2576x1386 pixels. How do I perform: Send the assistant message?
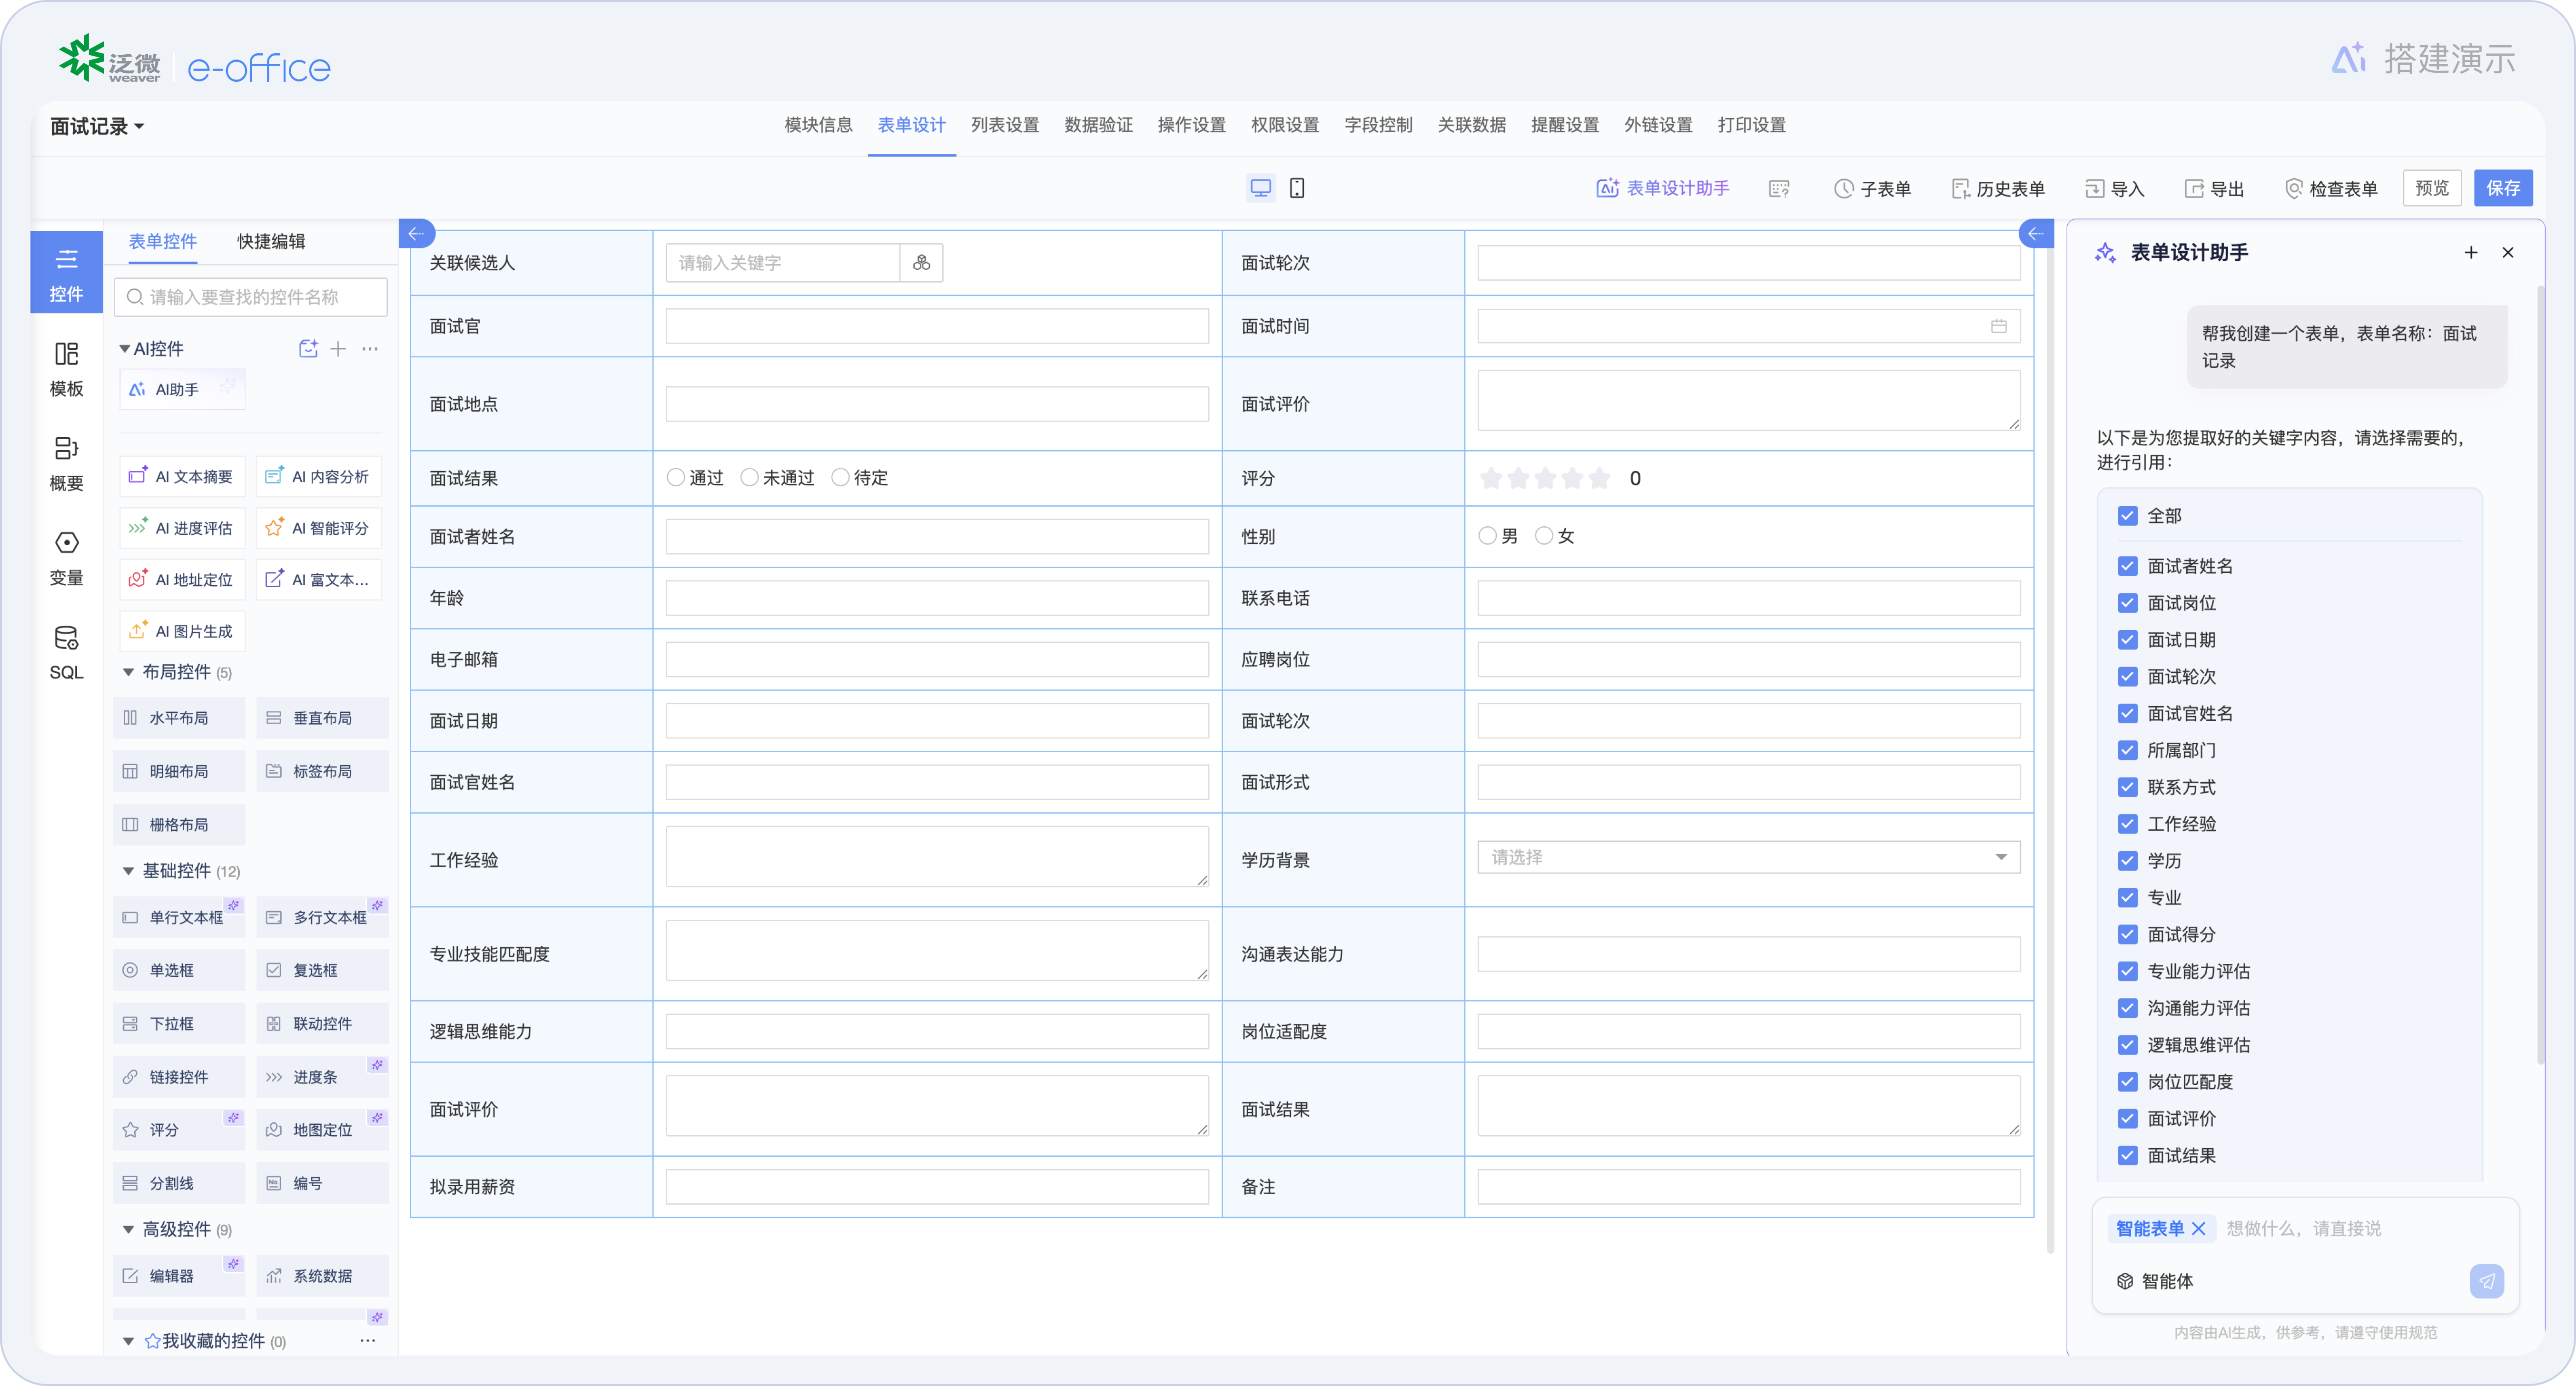point(2486,1281)
